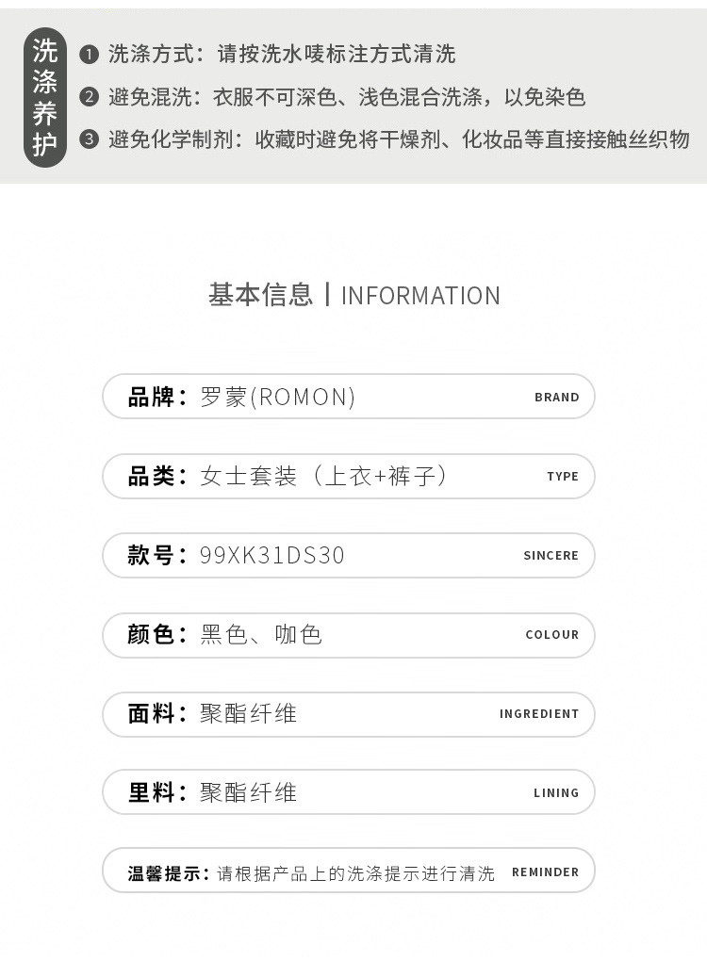Click the number 1 circle bullet icon
The image size is (707, 961).
click(x=90, y=55)
